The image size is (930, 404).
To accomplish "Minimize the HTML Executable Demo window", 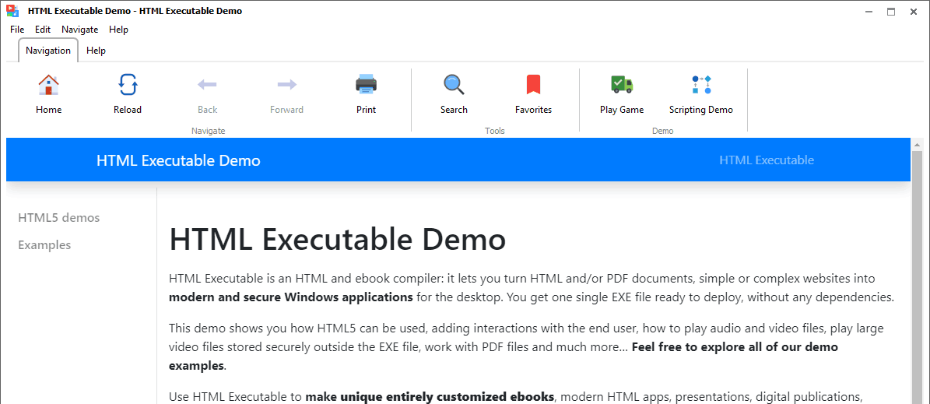I will (x=869, y=11).
